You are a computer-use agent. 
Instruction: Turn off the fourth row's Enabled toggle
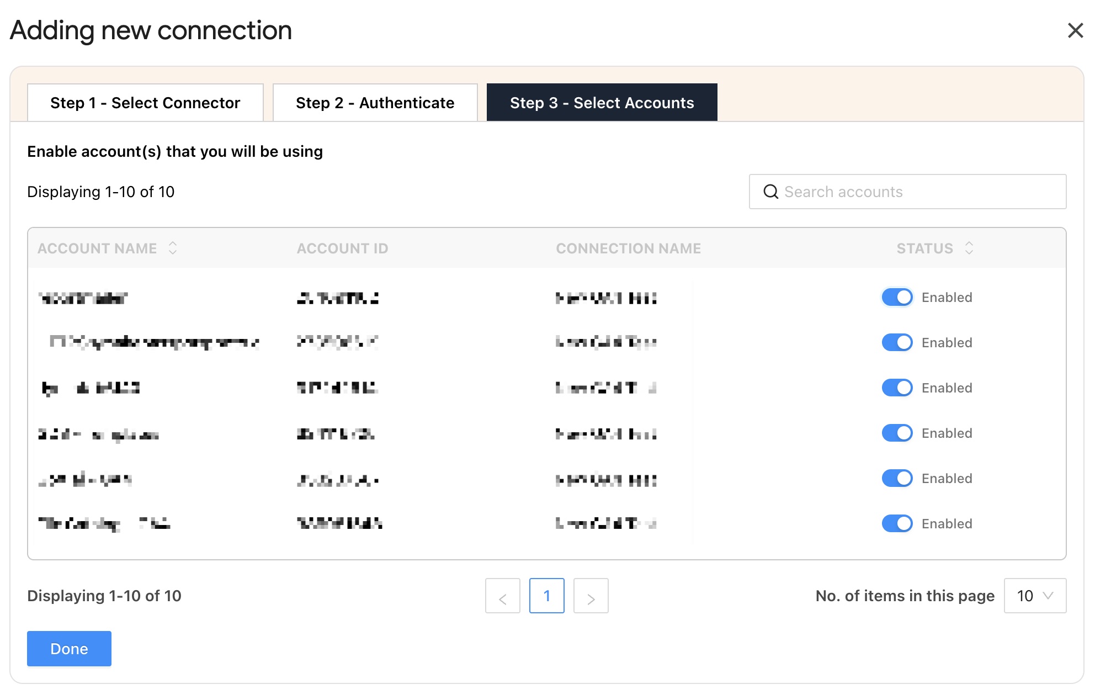pyautogui.click(x=897, y=433)
